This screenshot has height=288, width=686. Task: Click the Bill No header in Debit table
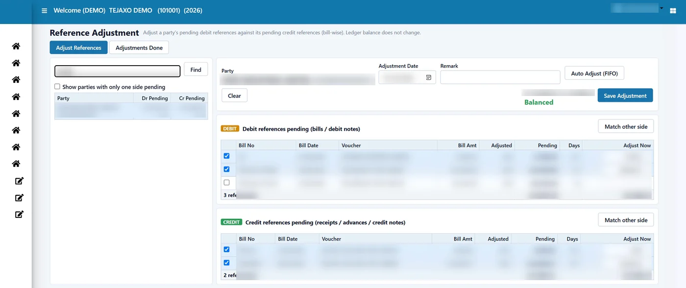266,145
